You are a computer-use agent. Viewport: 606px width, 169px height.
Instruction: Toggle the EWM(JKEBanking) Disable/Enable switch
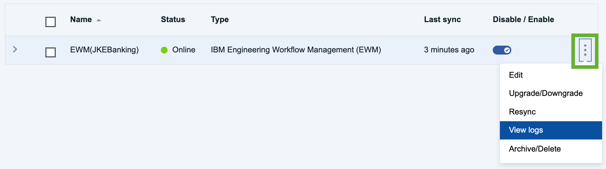pyautogui.click(x=502, y=50)
